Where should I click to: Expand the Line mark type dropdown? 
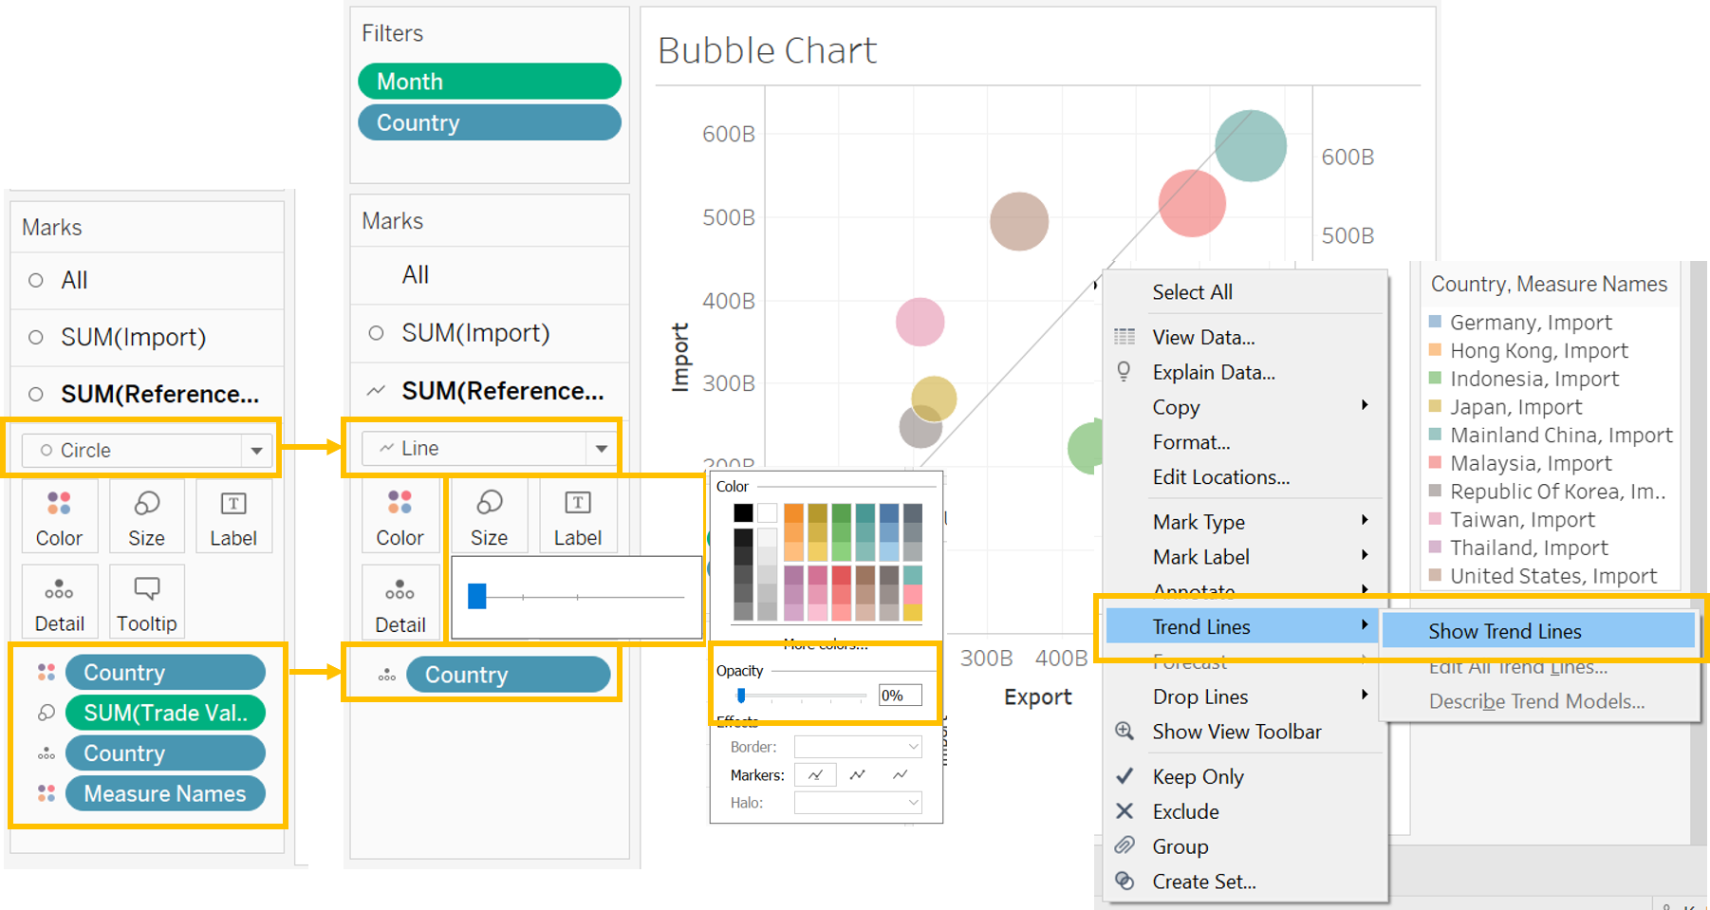(601, 449)
